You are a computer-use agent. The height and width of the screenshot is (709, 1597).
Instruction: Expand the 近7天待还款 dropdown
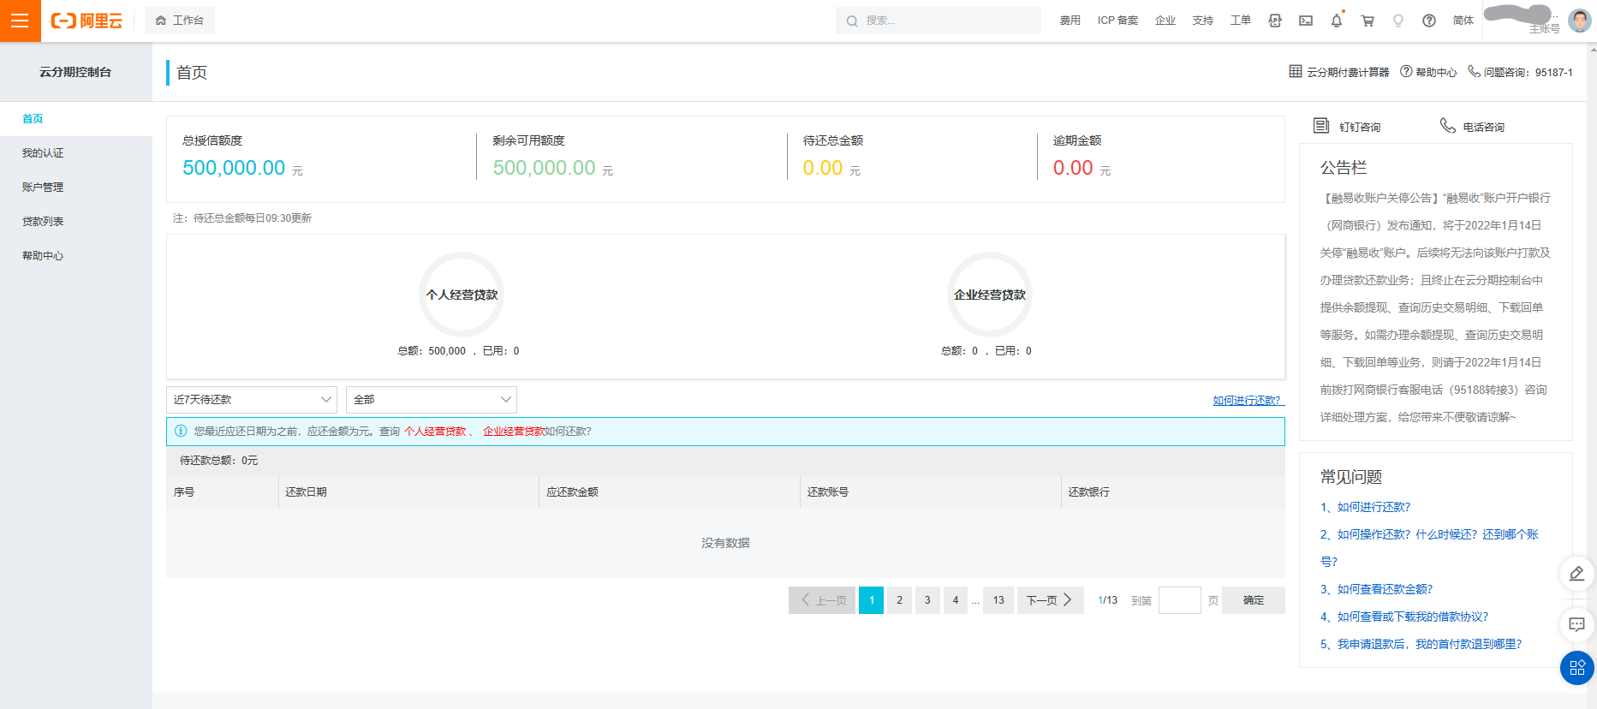click(252, 400)
